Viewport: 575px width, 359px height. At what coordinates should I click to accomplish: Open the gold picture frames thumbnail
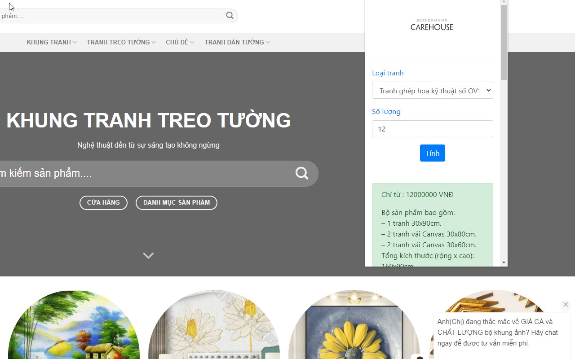point(494,302)
